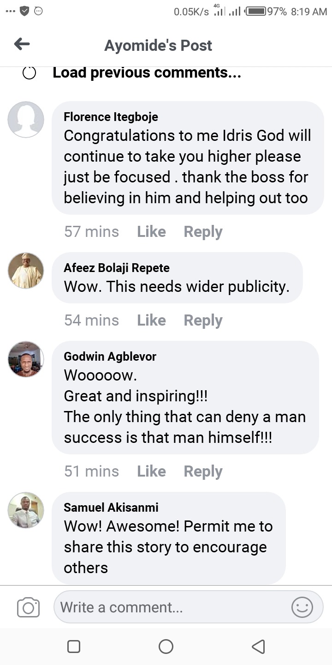View Afeez Bolaji Repete's profile picture
This screenshot has height=665, width=332.
tap(26, 271)
